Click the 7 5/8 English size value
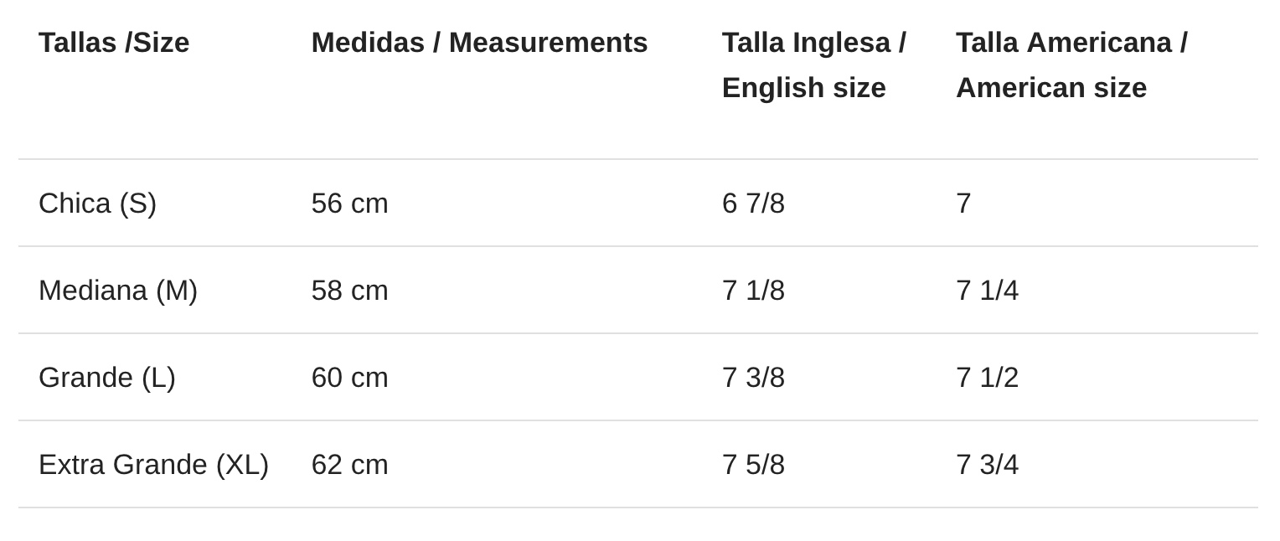This screenshot has width=1280, height=541. coord(753,465)
